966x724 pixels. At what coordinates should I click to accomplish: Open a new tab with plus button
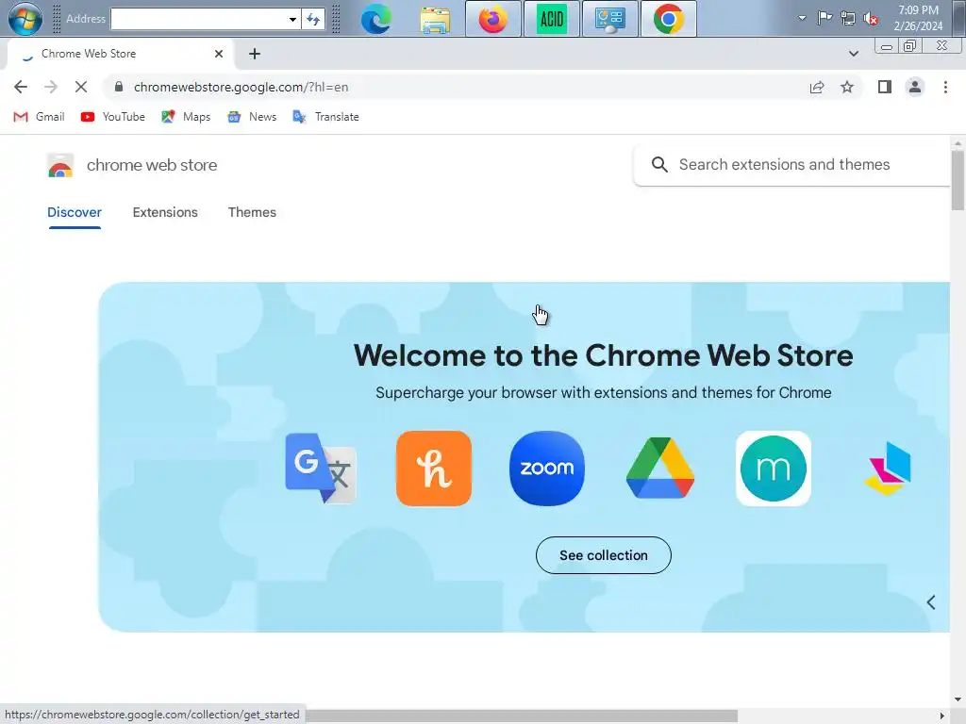[255, 54]
